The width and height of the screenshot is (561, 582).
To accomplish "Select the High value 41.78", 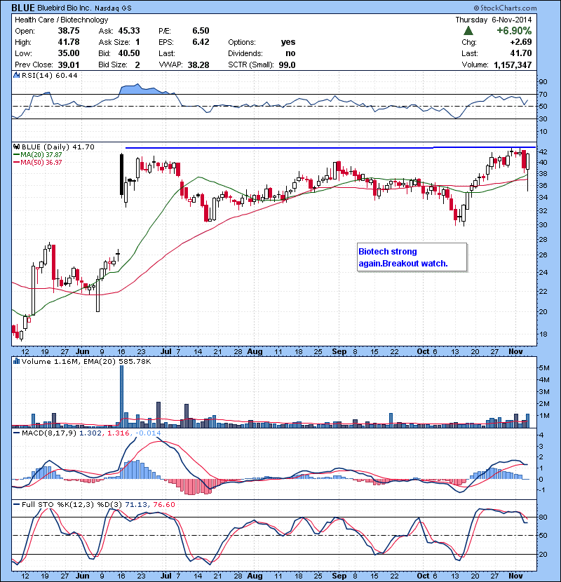I will tap(69, 42).
